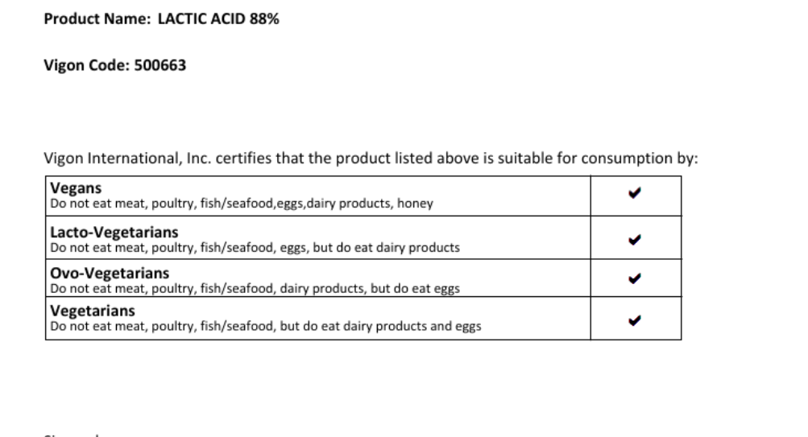
Task: Click the checkmark in the Vegetarians row
Action: coord(636,320)
